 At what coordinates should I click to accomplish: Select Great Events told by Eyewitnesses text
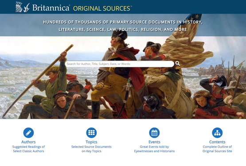(x=154, y=149)
